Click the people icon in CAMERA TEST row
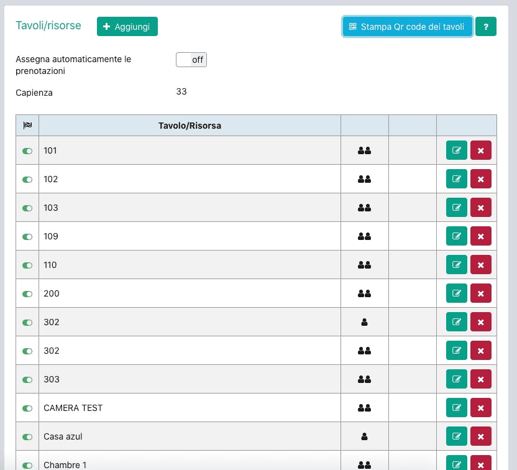 point(364,408)
